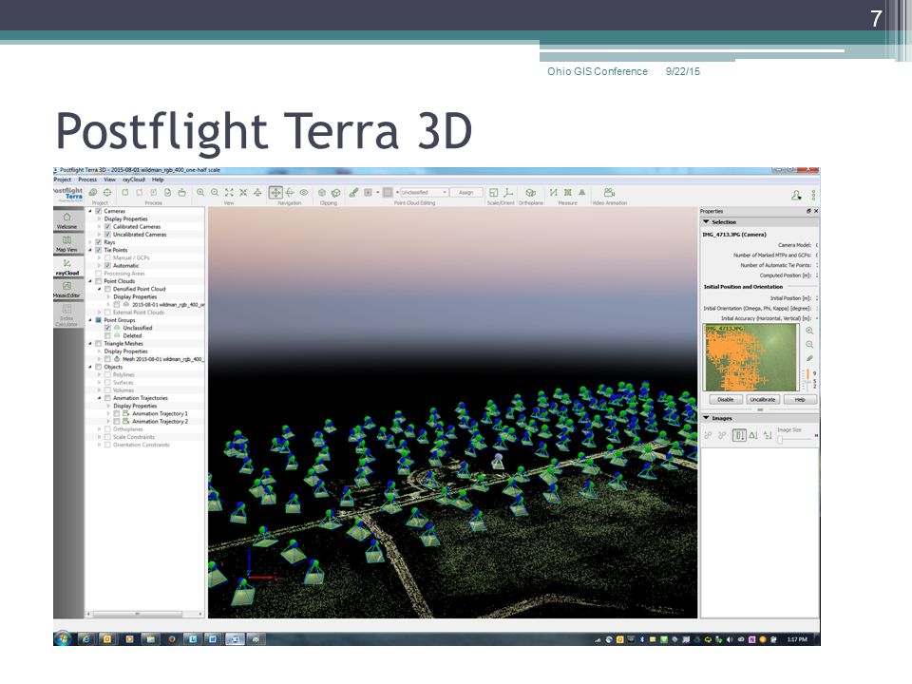Viewport: 912px width, 684px height.
Task: Open the View menu
Action: tap(109, 180)
